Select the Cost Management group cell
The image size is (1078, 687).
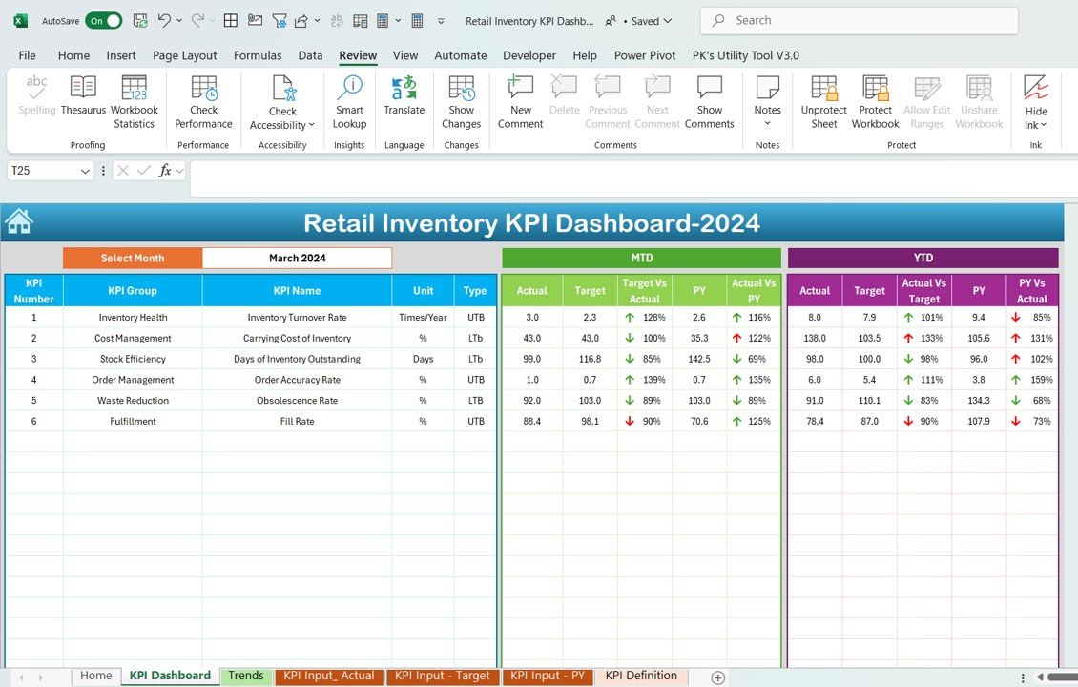133,339
